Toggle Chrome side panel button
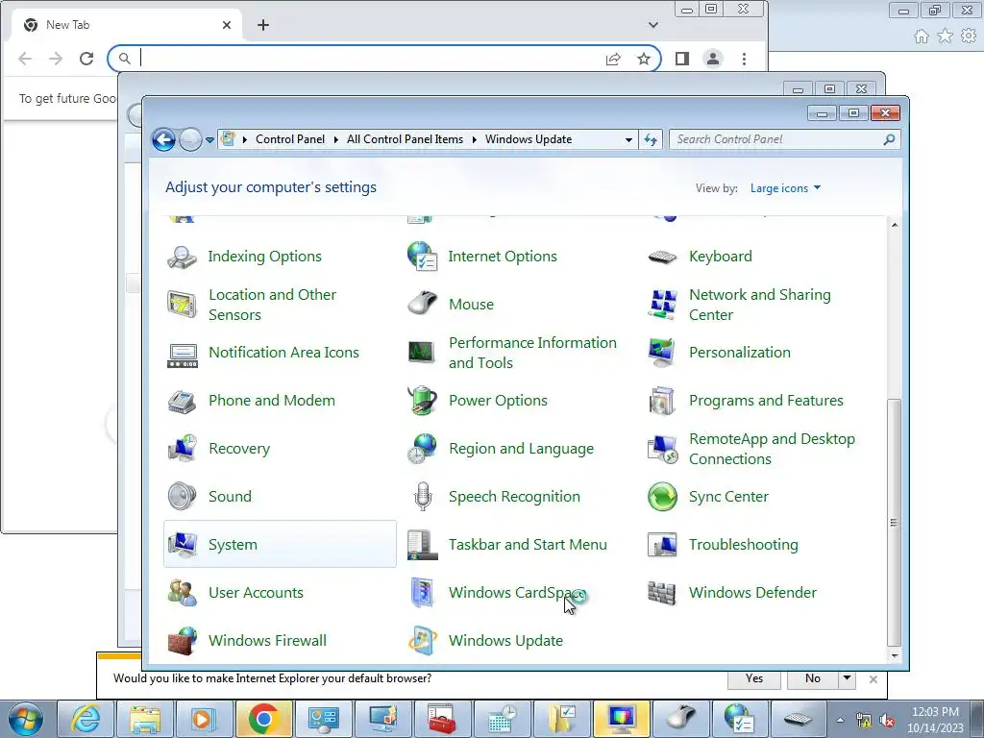Screen dimensions: 984x738 pyautogui.click(x=682, y=59)
